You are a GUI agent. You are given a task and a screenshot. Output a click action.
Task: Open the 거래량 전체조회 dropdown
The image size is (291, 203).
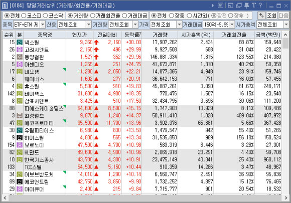(x=135, y=25)
